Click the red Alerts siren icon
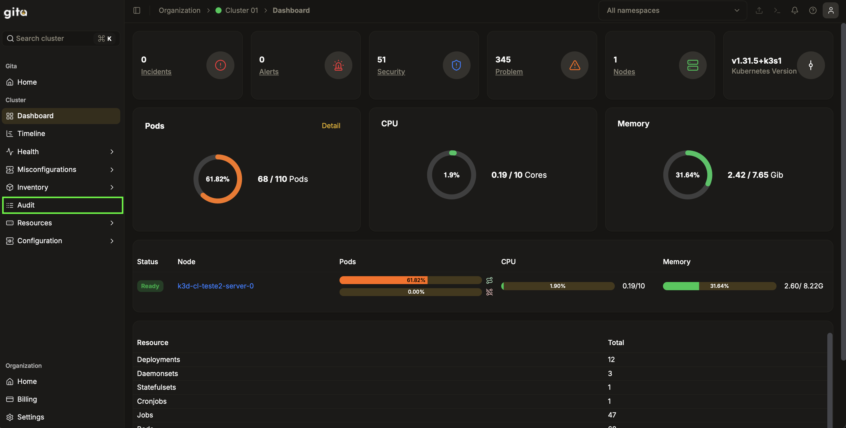846x428 pixels. click(x=338, y=65)
